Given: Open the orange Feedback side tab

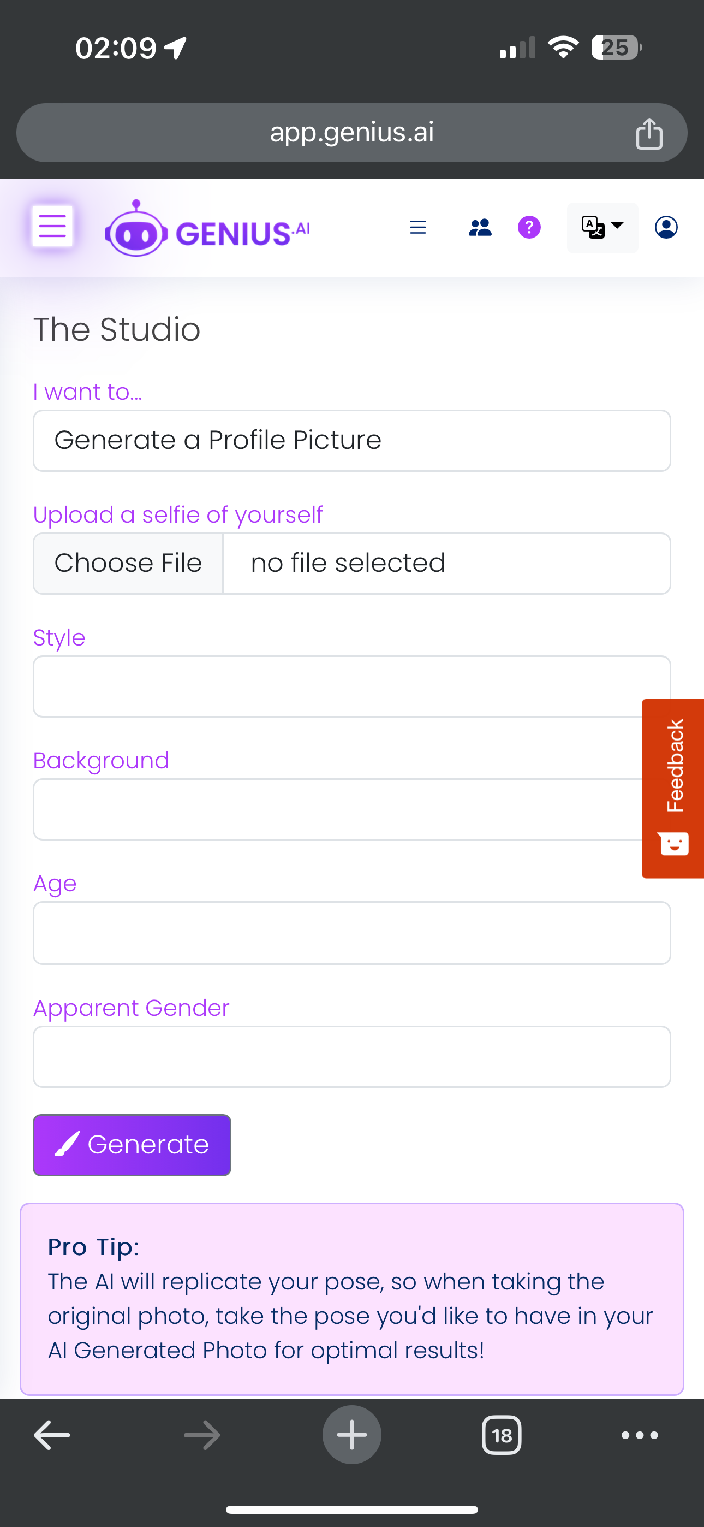Looking at the screenshot, I should 674,788.
